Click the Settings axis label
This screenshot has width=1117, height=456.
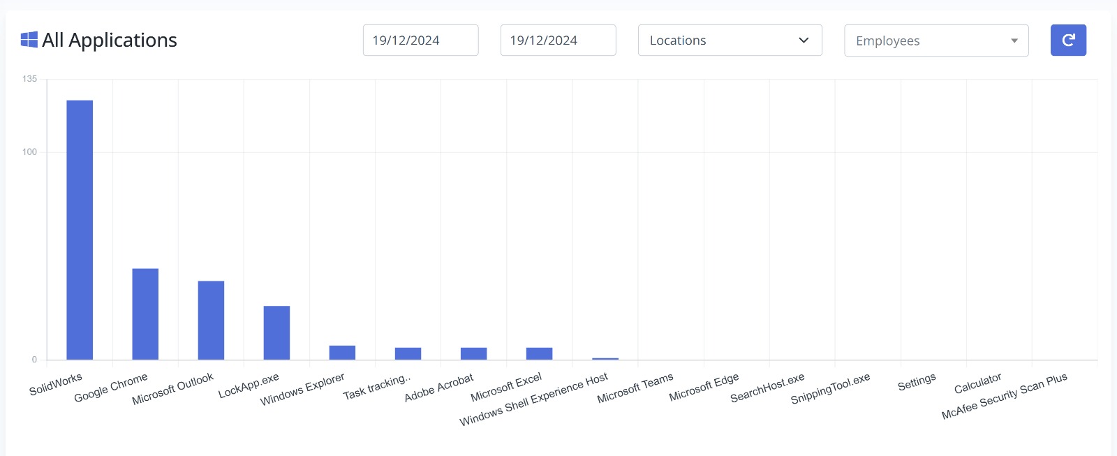pyautogui.click(x=917, y=382)
